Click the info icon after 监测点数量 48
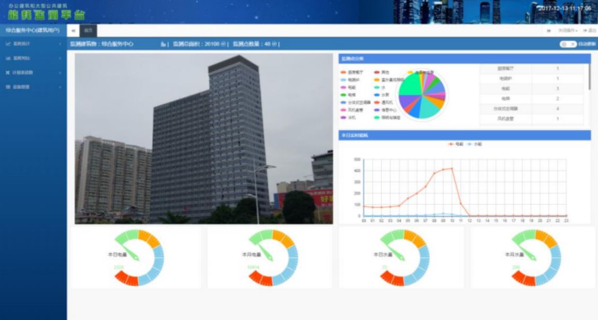The height and width of the screenshot is (320, 598). [x=274, y=44]
